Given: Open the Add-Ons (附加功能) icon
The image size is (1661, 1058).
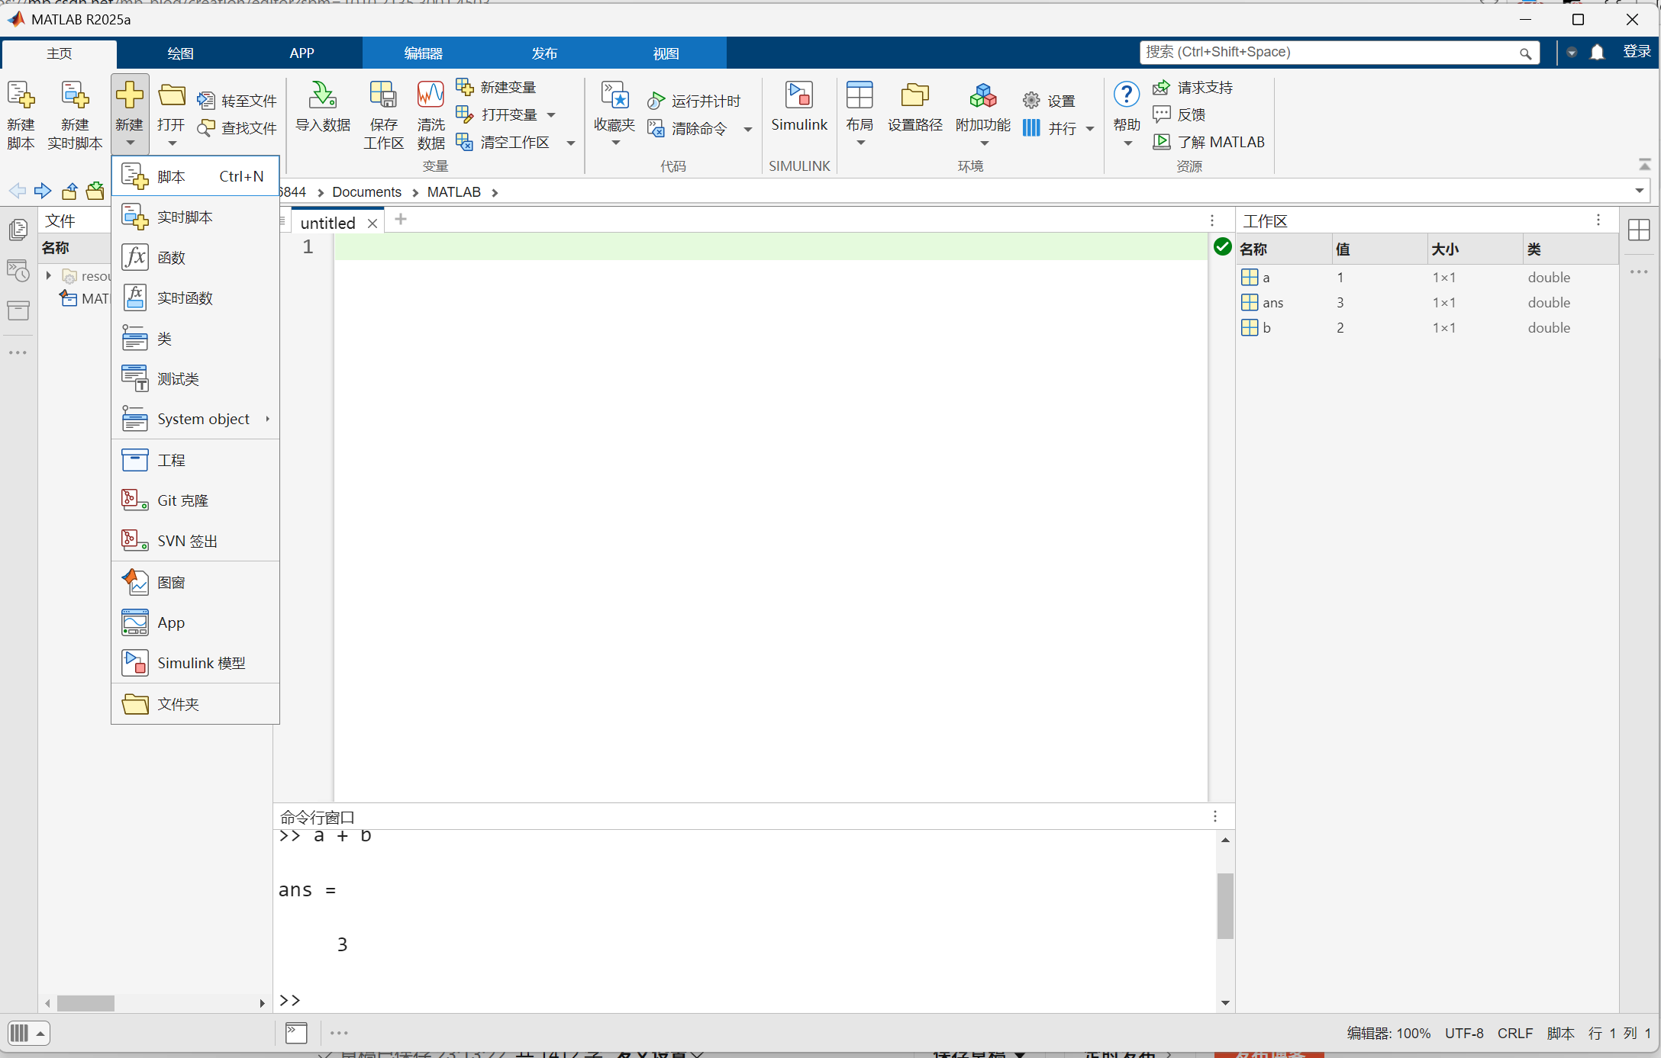Looking at the screenshot, I should coord(982,97).
